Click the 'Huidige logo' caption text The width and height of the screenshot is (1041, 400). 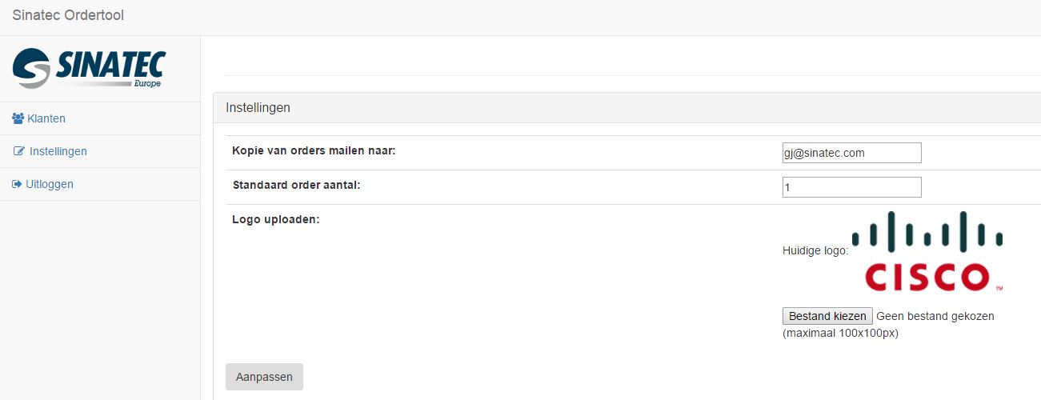click(815, 251)
